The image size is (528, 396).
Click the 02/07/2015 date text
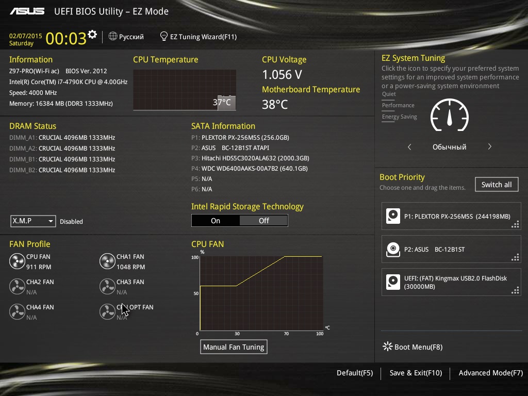[x=26, y=36]
